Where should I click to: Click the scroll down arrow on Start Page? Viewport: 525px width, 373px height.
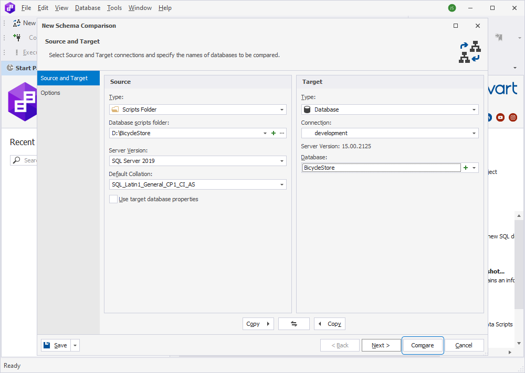point(519,343)
